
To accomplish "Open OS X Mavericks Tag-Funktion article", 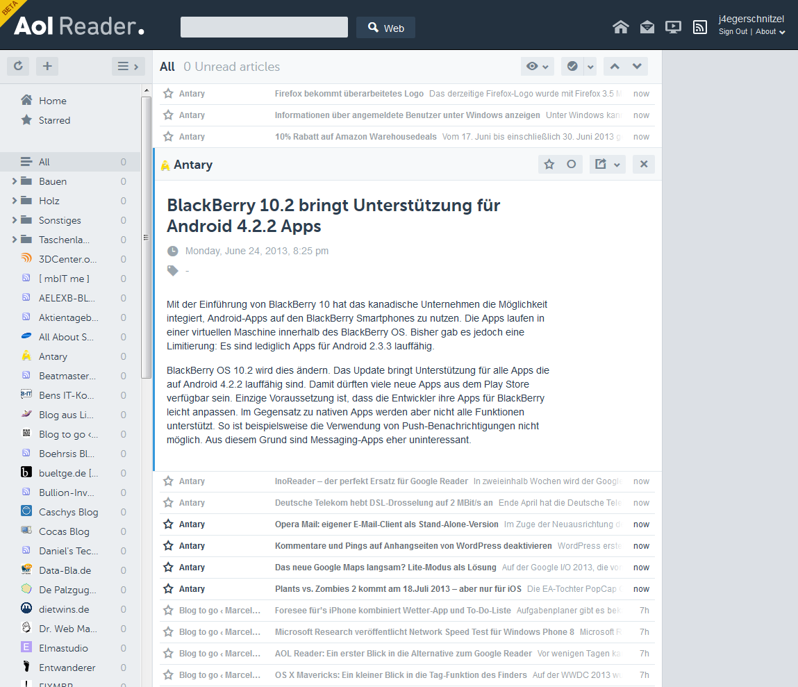I will (x=401, y=674).
